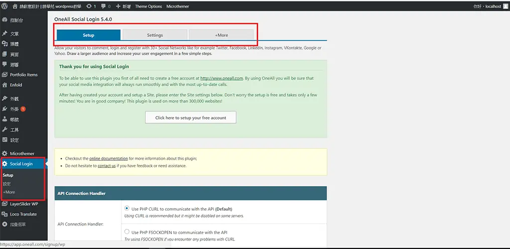Select Use PHP CURL radio option
This screenshot has width=510, height=249.
127,208
